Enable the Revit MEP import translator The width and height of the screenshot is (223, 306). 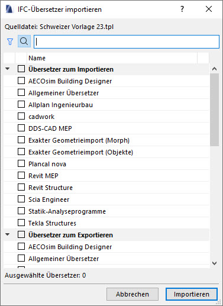(21, 175)
